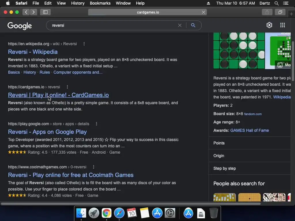The image size is (295, 221).
Task: Open GAMES Hall of Fame link
Action: [249, 130]
